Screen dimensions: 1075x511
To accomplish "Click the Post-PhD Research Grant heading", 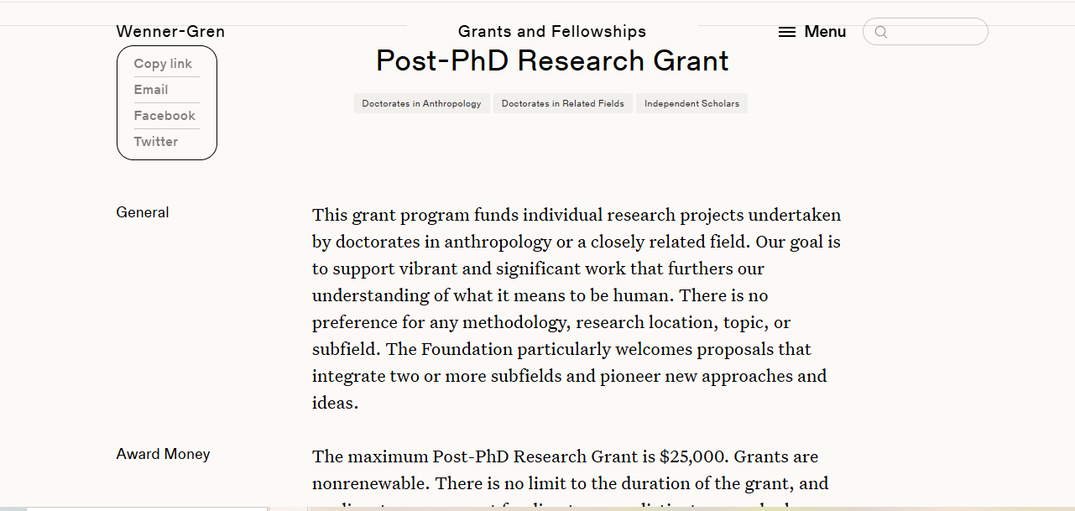I will click(x=552, y=60).
